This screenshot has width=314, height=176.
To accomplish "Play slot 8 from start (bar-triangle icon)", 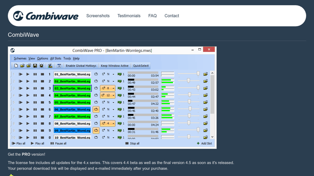I will [x=20, y=123].
